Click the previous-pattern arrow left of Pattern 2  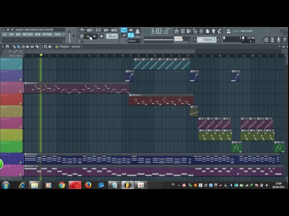195,40
